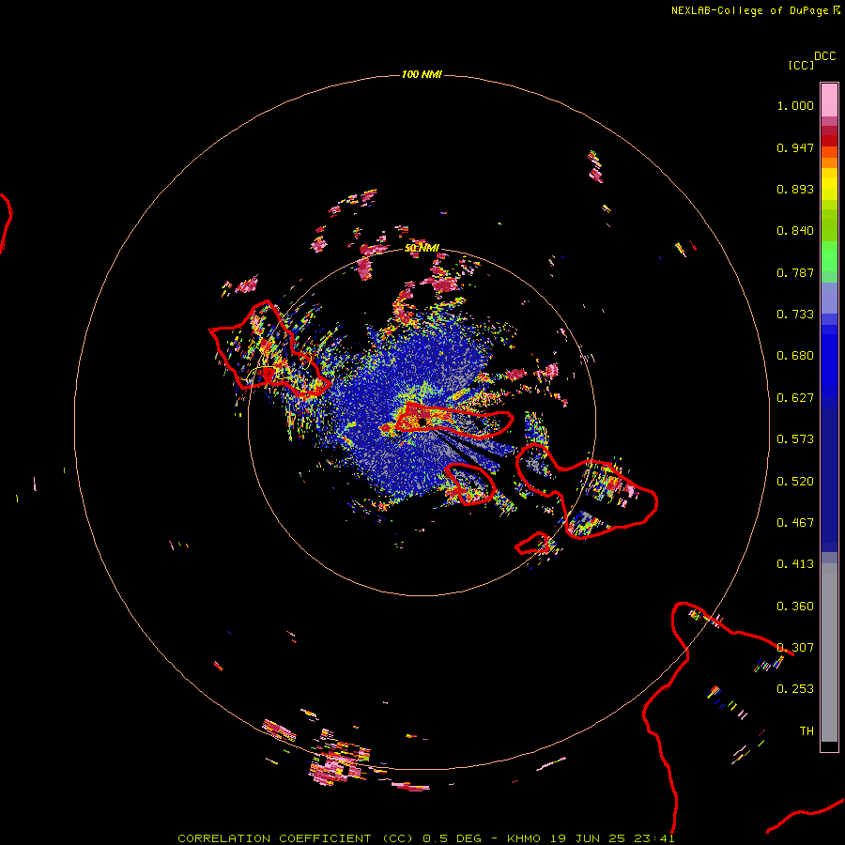Image resolution: width=845 pixels, height=845 pixels.
Task: Click the 0.787 legend value
Action: pyautogui.click(x=795, y=272)
